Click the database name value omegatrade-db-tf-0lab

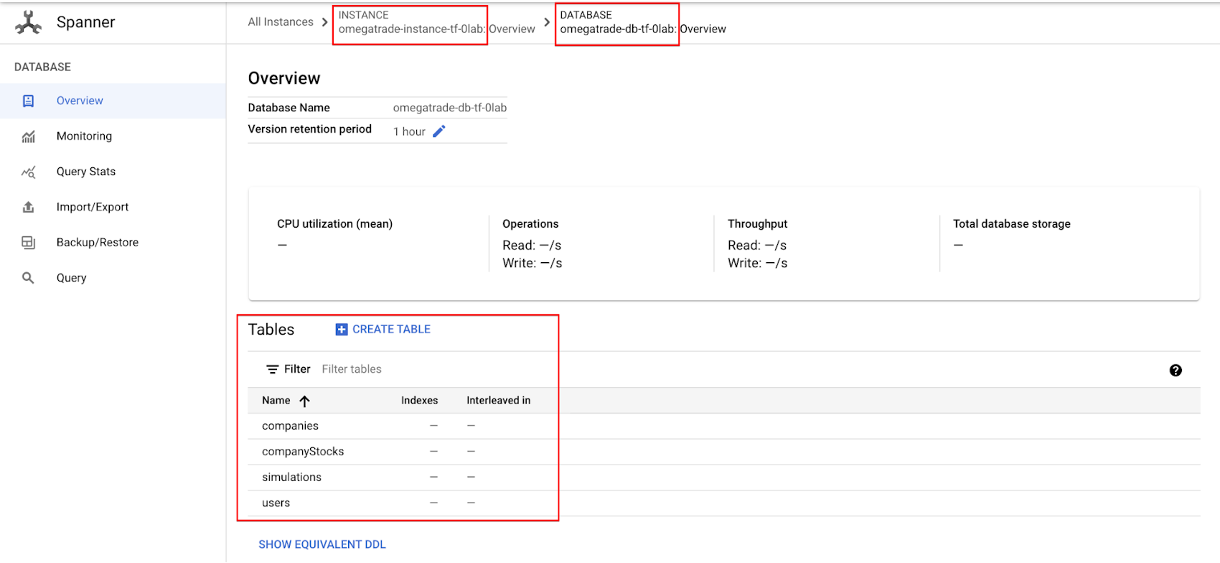click(x=450, y=108)
